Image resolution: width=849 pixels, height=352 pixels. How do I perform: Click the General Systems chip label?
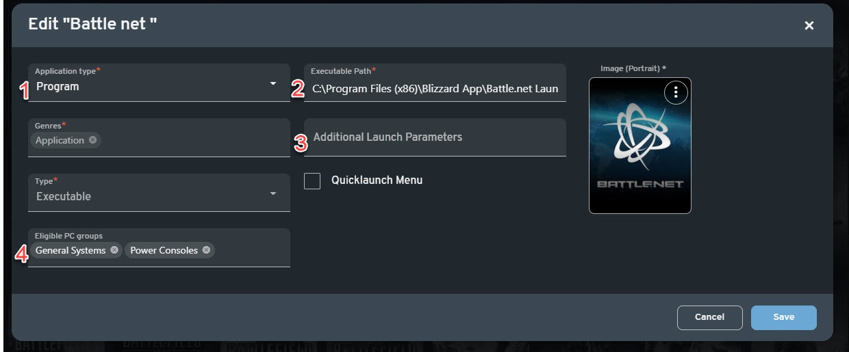point(71,250)
